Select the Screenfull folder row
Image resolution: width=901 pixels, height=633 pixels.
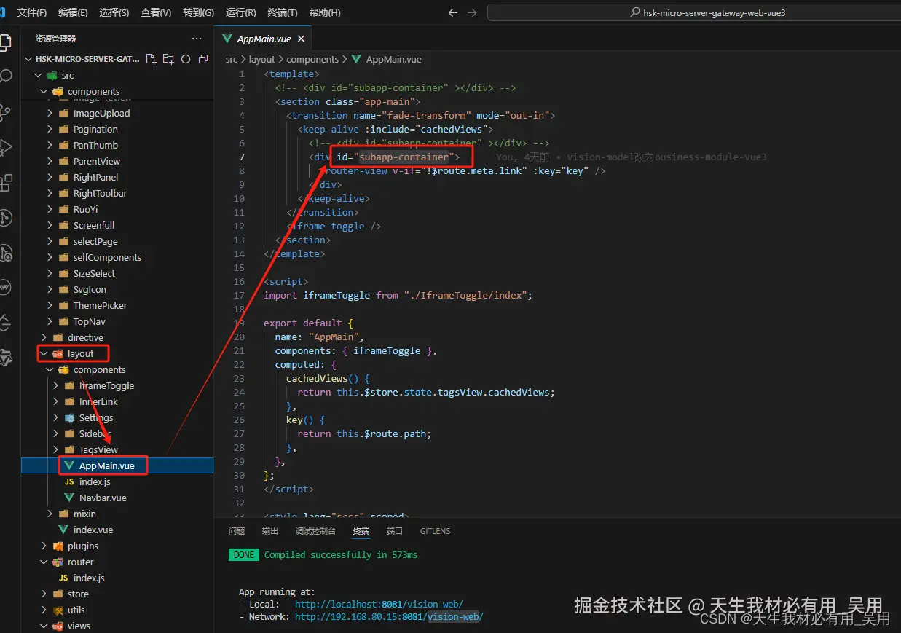(117, 225)
